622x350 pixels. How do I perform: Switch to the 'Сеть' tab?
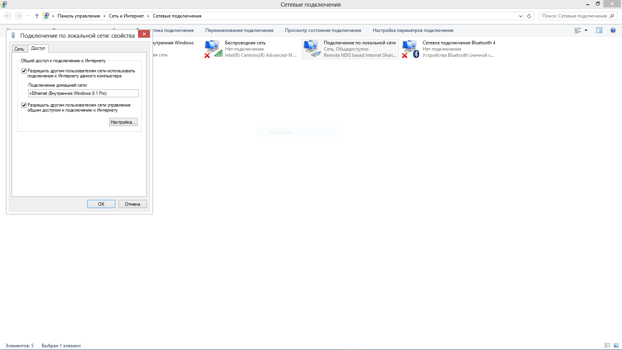[19, 49]
